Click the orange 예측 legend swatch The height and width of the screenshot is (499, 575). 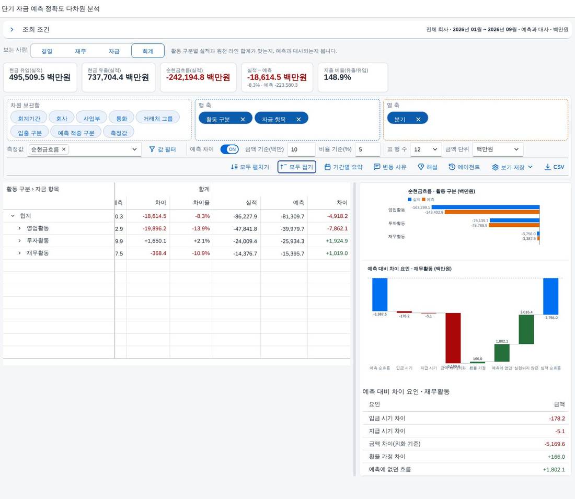pos(423,200)
